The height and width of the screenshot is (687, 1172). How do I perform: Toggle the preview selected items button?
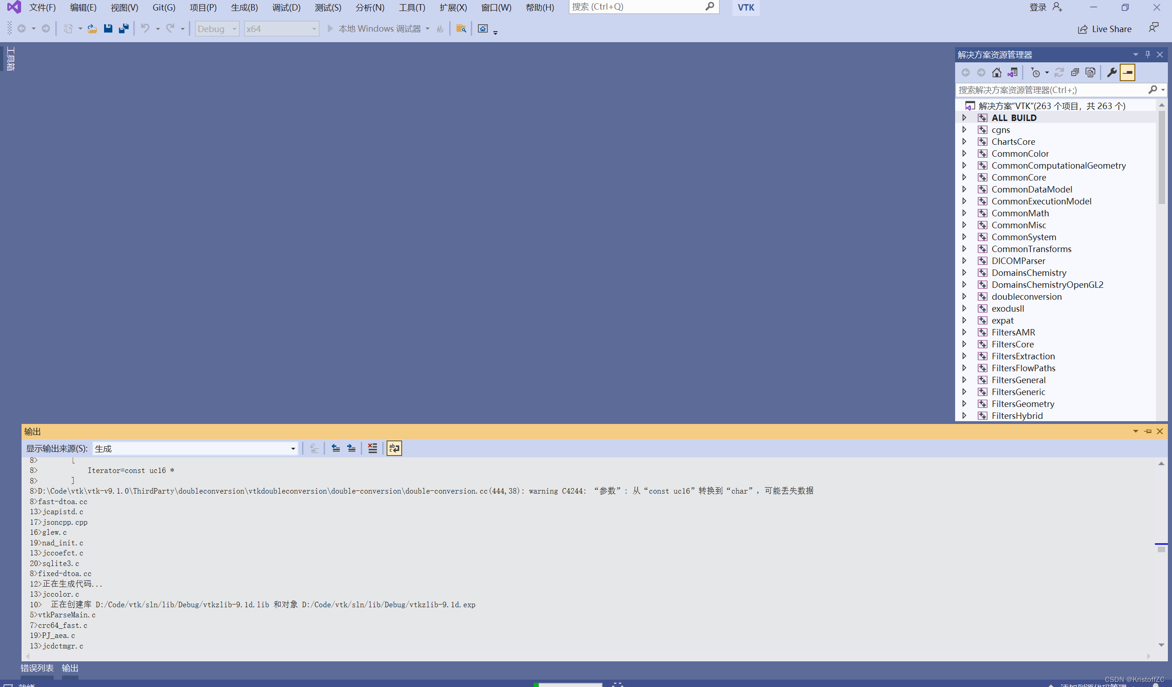click(x=1128, y=72)
